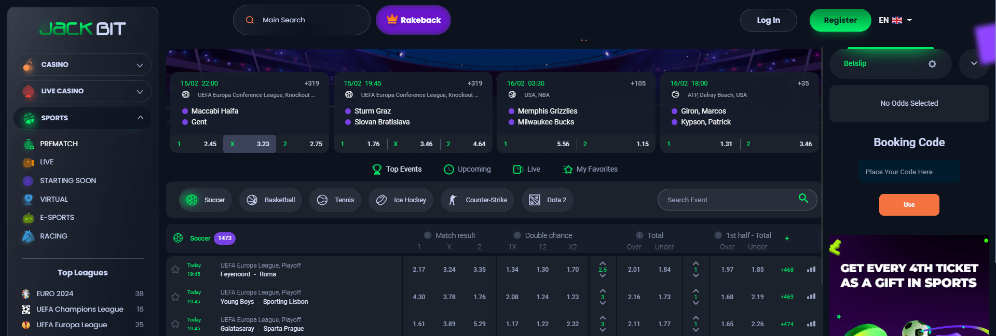Open the EN language dropdown
The width and height of the screenshot is (996, 336).
click(895, 20)
